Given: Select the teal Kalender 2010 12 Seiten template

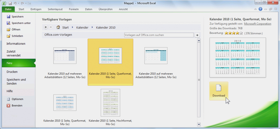Looking at the screenshot, I should [156, 62].
